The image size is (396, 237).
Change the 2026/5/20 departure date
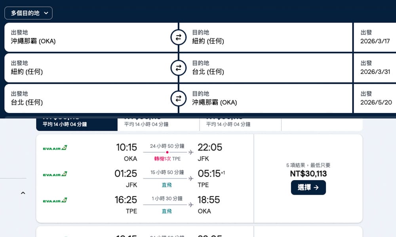point(374,102)
